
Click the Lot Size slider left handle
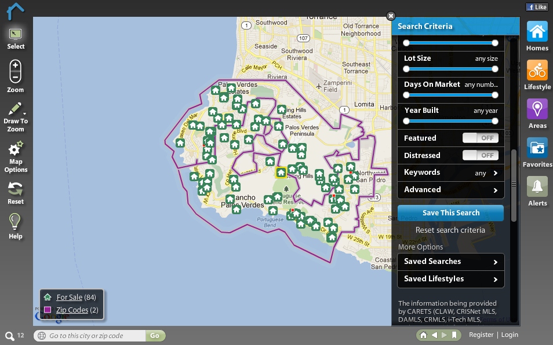click(406, 69)
